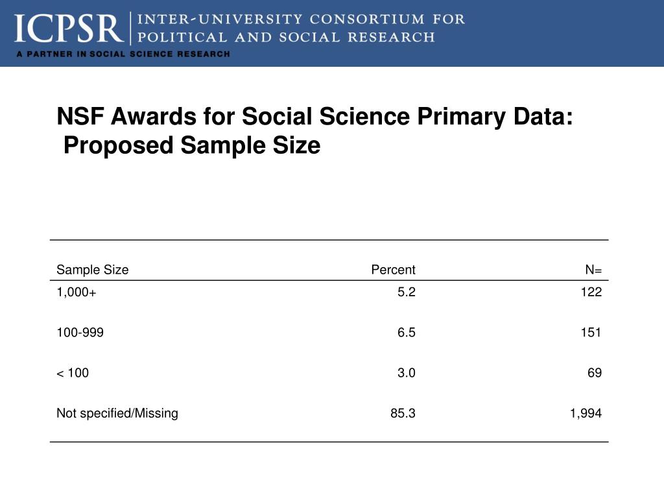
Task: Select the 'Not specified/Missing' row label
Action: pyautogui.click(x=117, y=413)
